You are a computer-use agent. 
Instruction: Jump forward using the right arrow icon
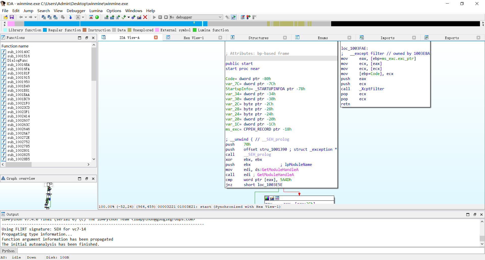click(31, 17)
